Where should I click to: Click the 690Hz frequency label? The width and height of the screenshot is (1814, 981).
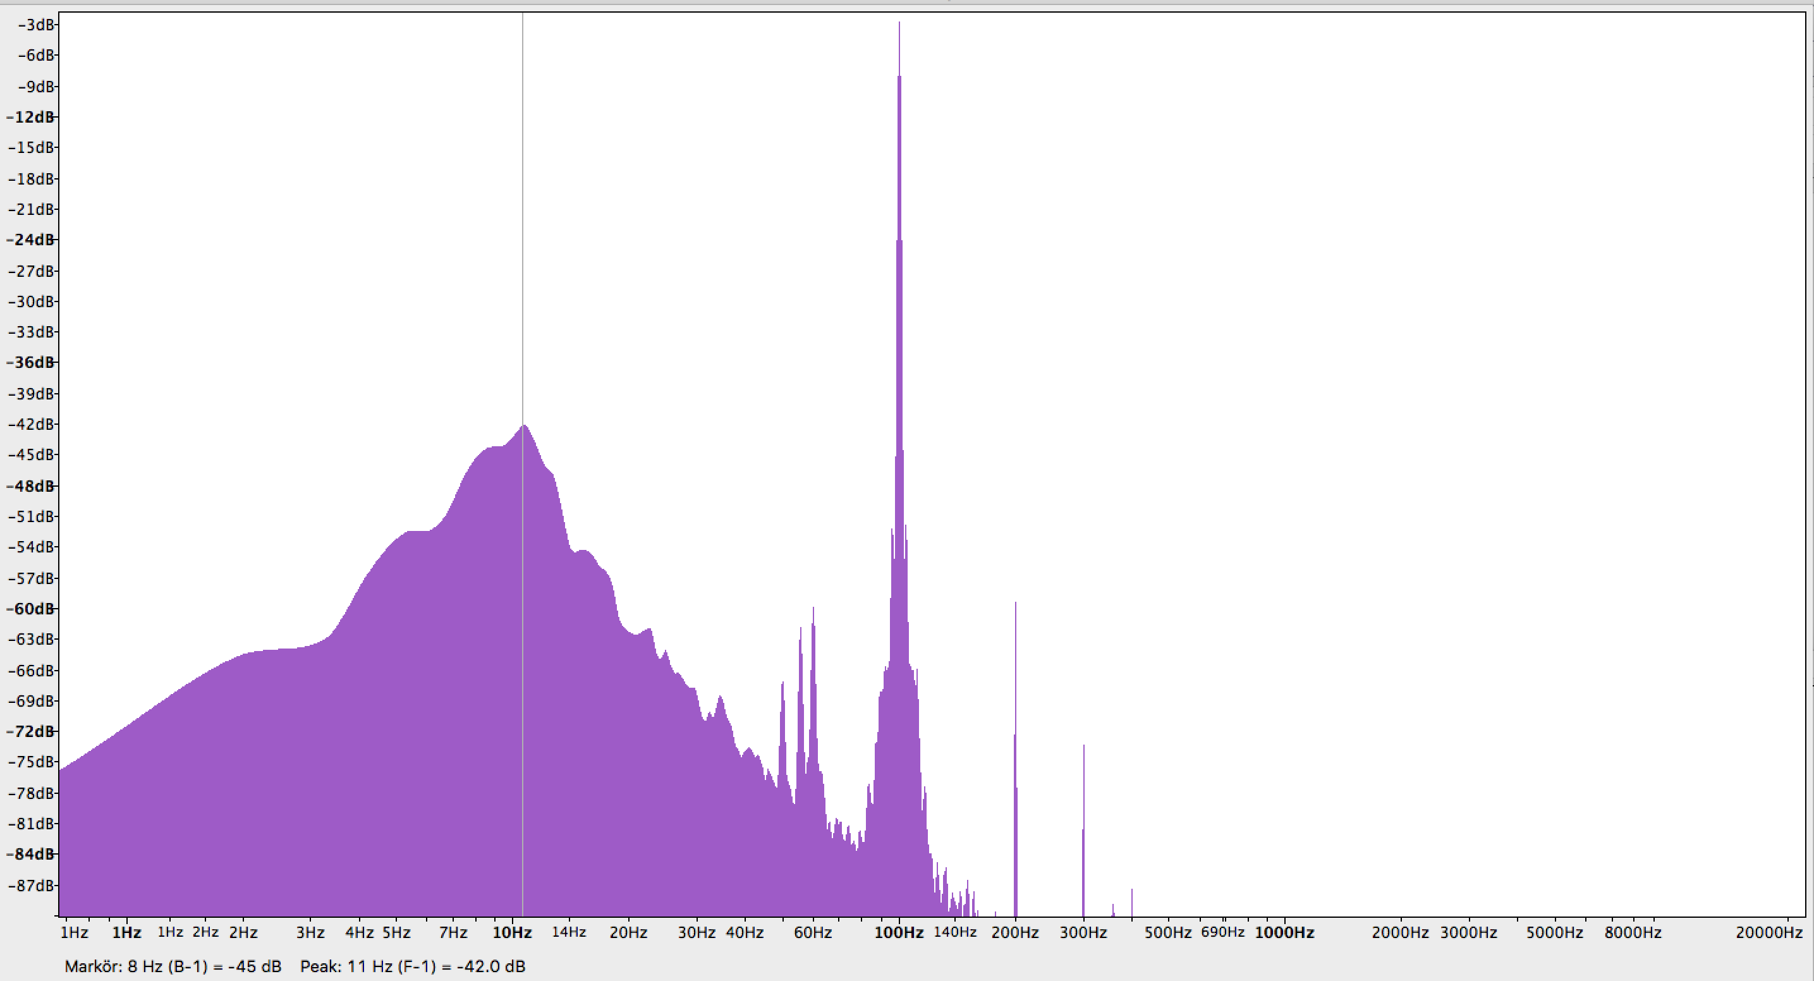pos(1222,932)
